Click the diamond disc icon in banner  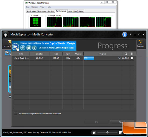coord(23,48)
